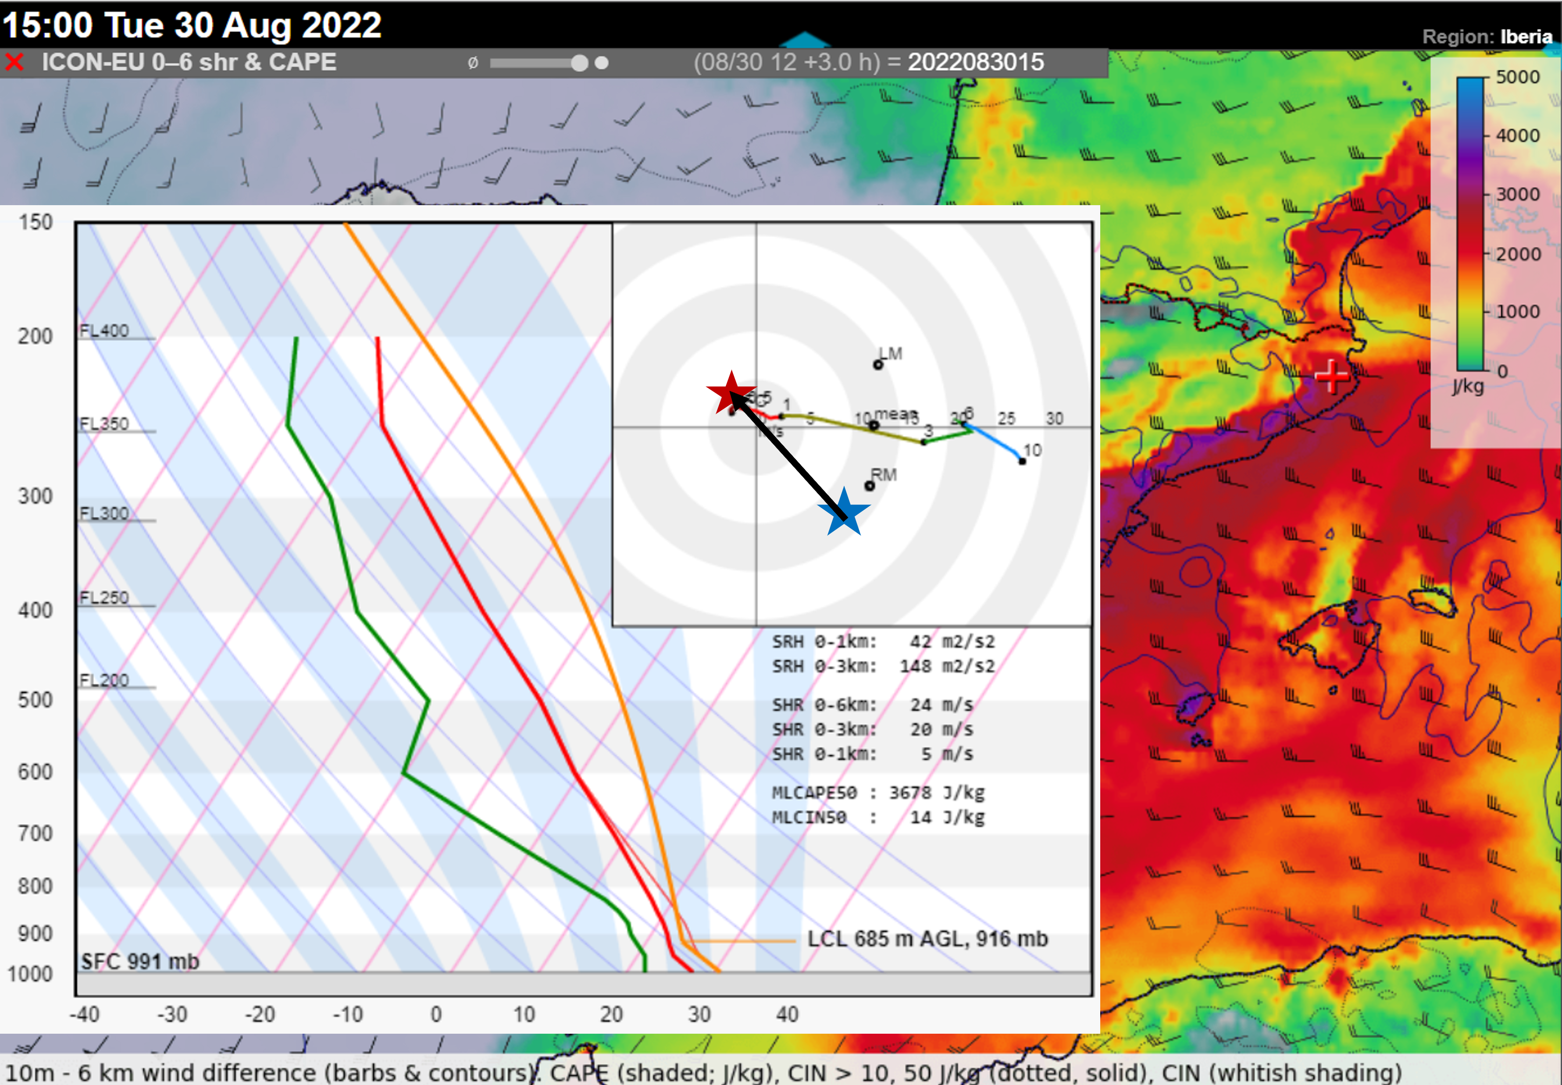This screenshot has height=1085, width=1562.
Task: Click the FL350 flight level label
Action: (104, 423)
